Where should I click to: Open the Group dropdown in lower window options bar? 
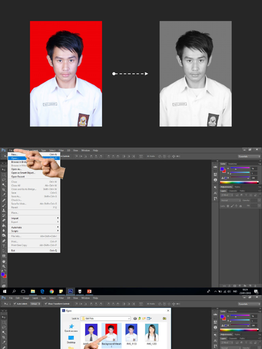(35, 304)
